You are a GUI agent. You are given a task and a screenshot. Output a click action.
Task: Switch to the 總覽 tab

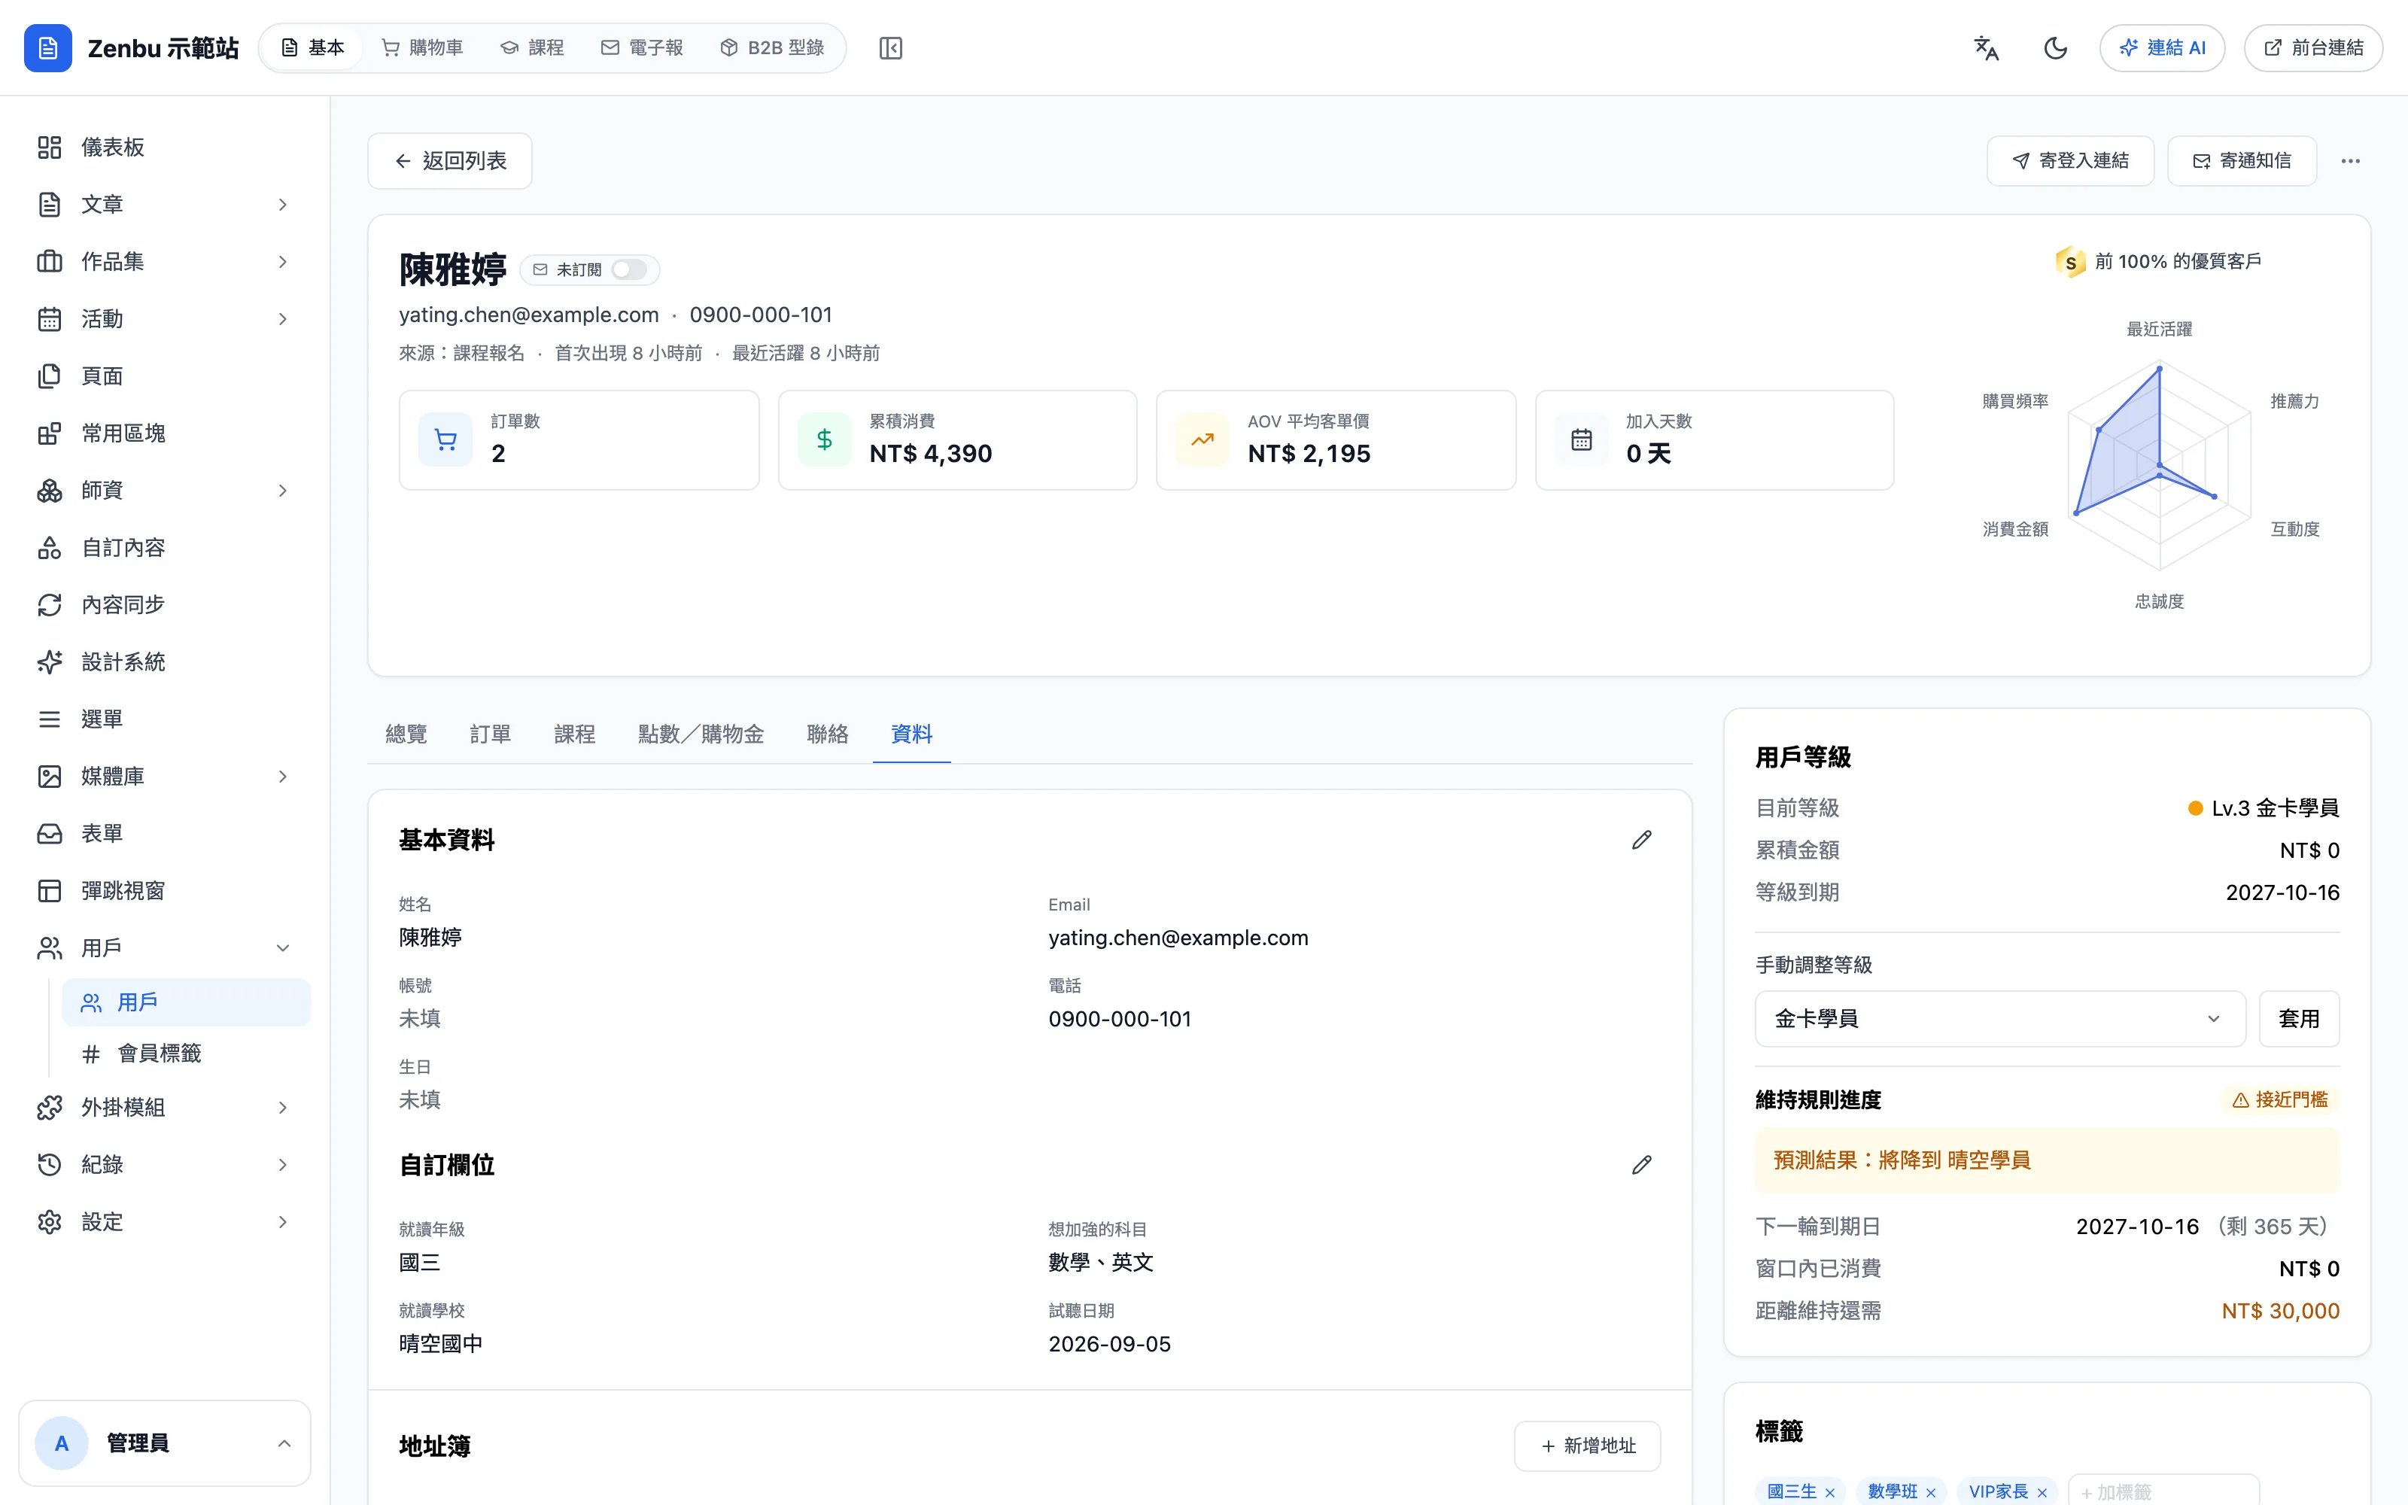406,734
